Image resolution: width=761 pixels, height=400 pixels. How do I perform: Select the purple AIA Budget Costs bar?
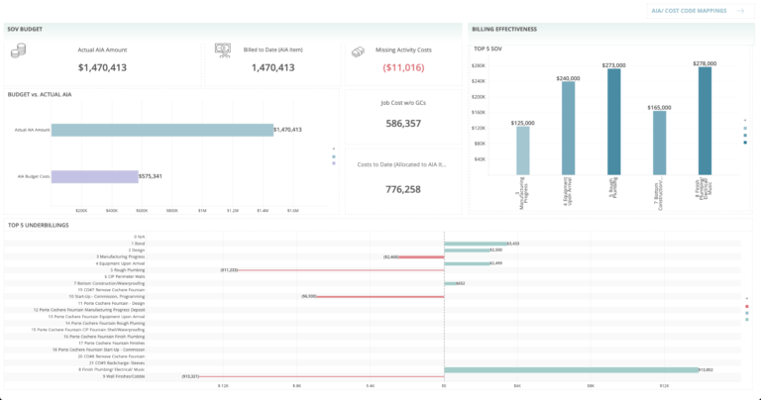93,176
